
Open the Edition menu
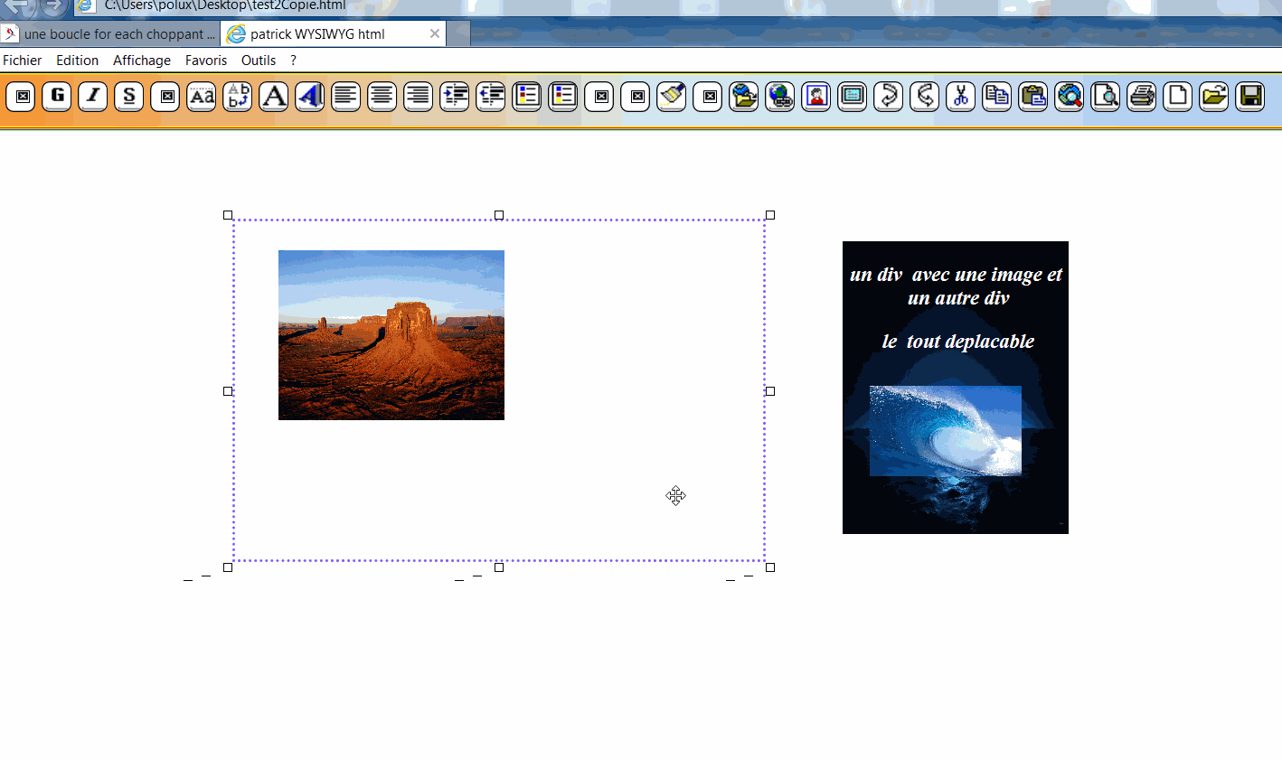[77, 61]
